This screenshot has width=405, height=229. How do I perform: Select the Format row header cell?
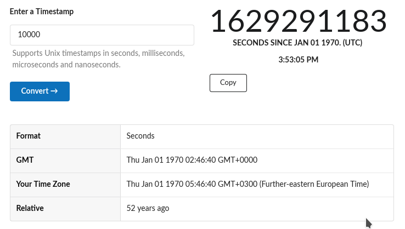tap(29, 136)
